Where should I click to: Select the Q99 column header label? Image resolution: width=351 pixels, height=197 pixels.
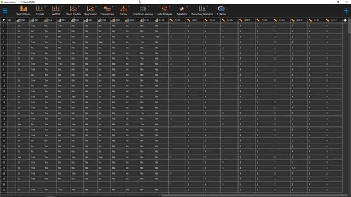tap(117, 20)
